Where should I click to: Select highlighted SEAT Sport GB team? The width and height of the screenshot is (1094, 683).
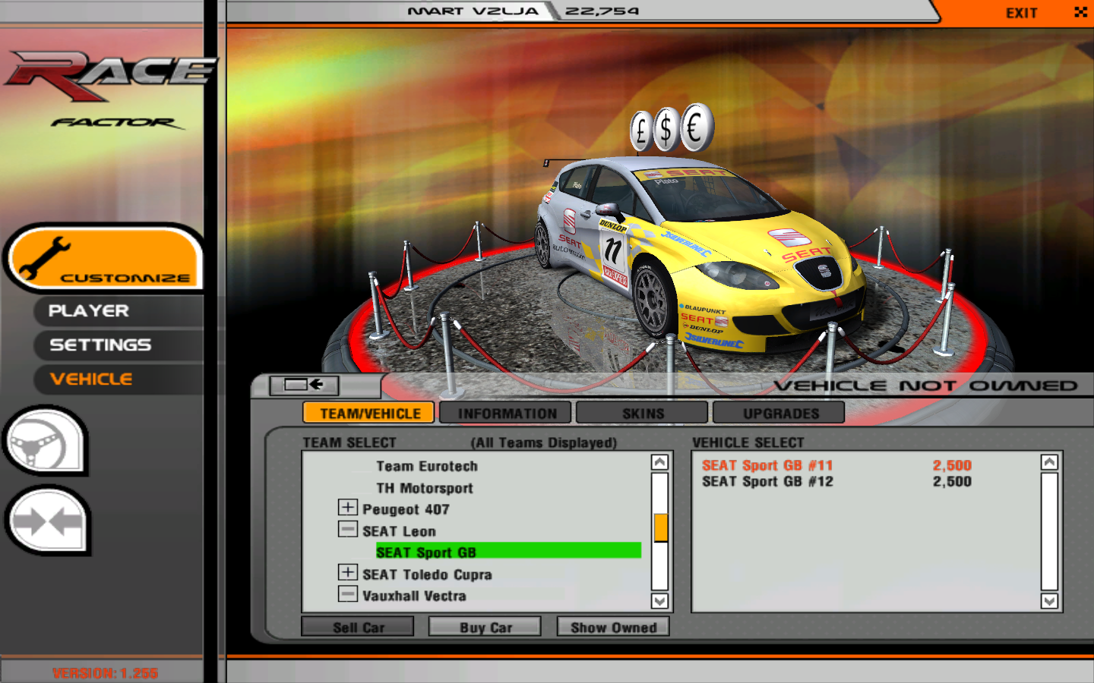[508, 552]
